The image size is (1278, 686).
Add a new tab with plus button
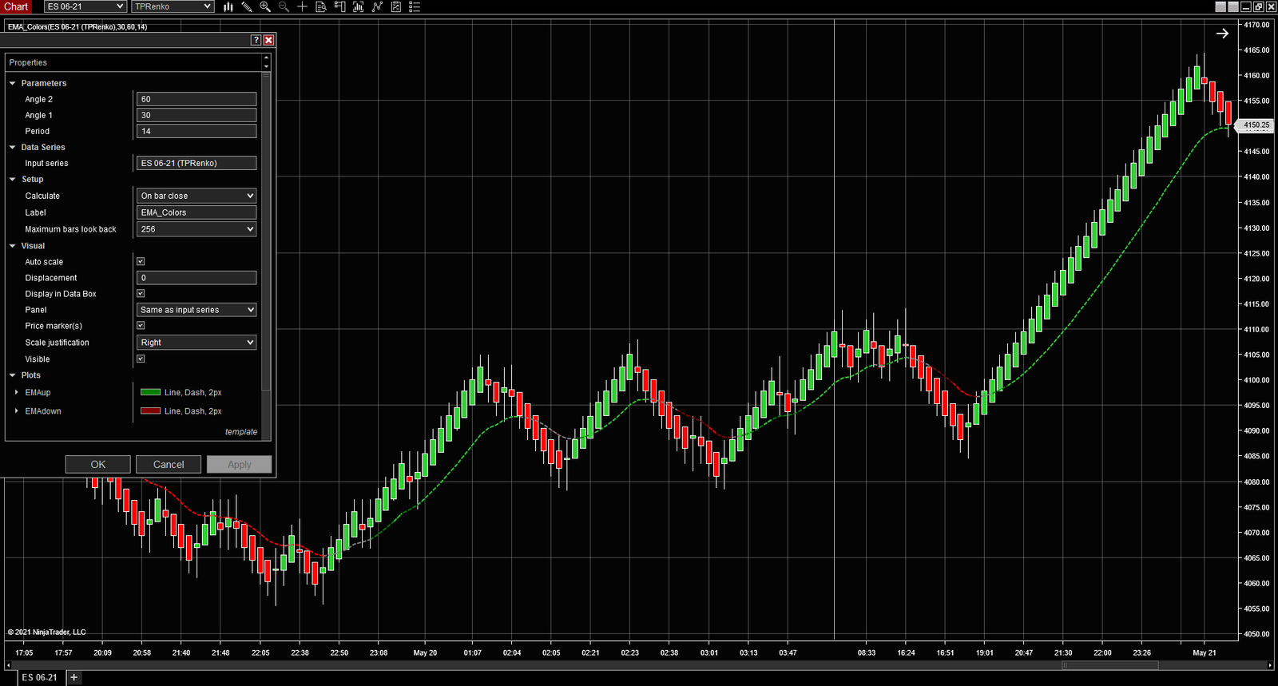[x=74, y=677]
